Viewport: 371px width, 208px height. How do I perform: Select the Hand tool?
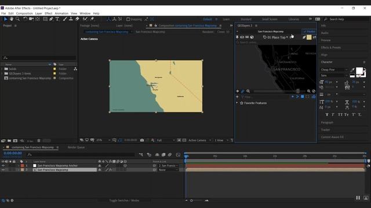[12, 19]
